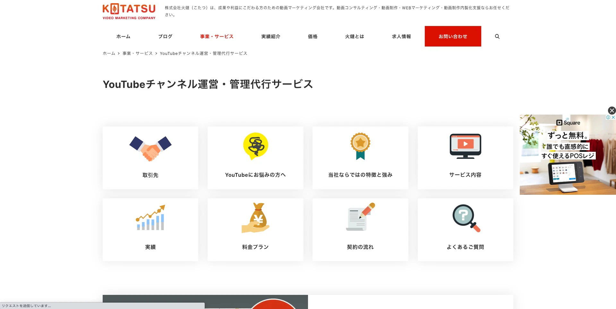Viewport: 616px width, 309px height.
Task: Open the 実績 card label
Action: pos(150,247)
